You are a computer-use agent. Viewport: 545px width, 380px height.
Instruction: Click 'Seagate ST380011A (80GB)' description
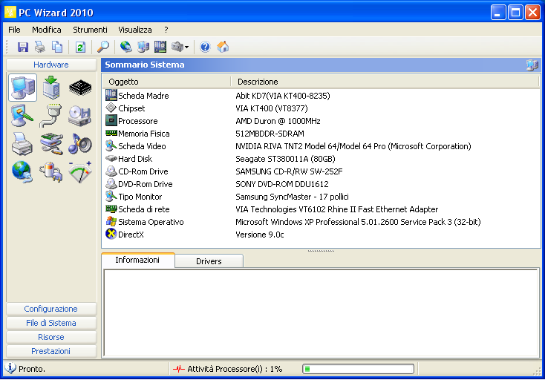coord(285,159)
